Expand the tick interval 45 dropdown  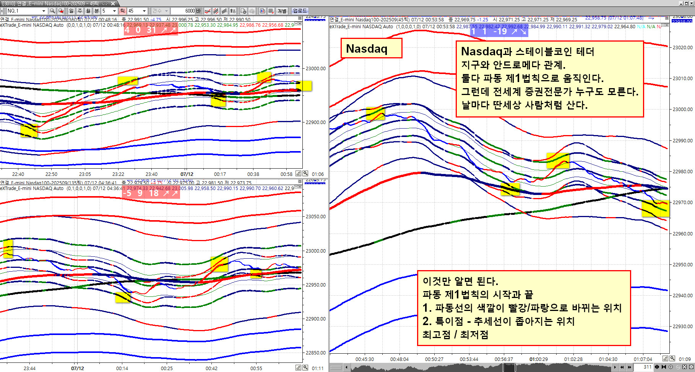[x=144, y=11]
